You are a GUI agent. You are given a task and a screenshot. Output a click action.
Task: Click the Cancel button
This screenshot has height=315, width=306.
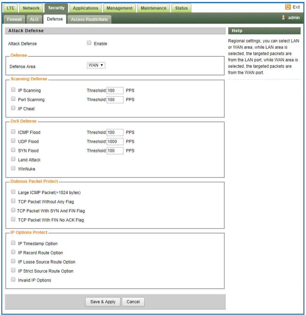click(133, 302)
